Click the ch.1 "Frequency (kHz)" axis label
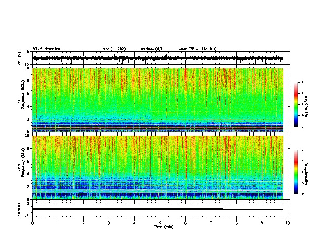Screen dimensions: 324x250 tap(22, 95)
